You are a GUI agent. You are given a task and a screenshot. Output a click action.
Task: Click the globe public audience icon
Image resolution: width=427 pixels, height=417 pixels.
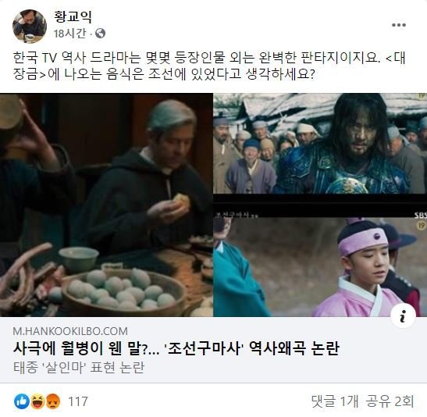point(100,34)
